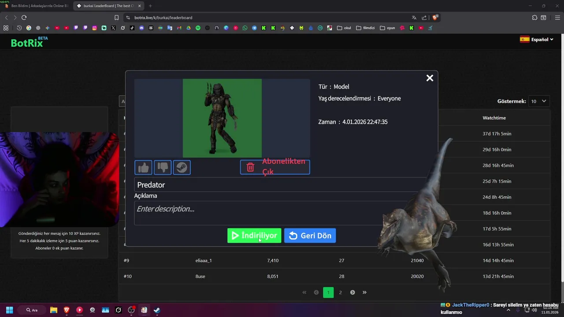Open the Instagram bookmark
Image resolution: width=564 pixels, height=317 pixels.
click(x=94, y=28)
